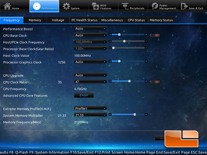Open the Memory Status tab
Image resolution: width=207 pixels, height=155 pixels.
point(161,20)
